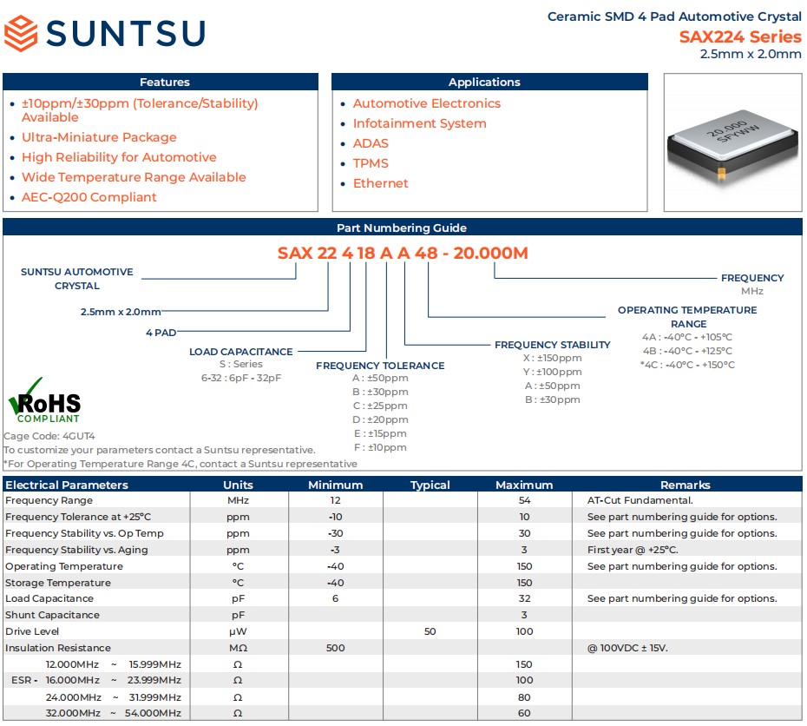Click the Automotive Electronics application item
807x726 pixels.
427,103
